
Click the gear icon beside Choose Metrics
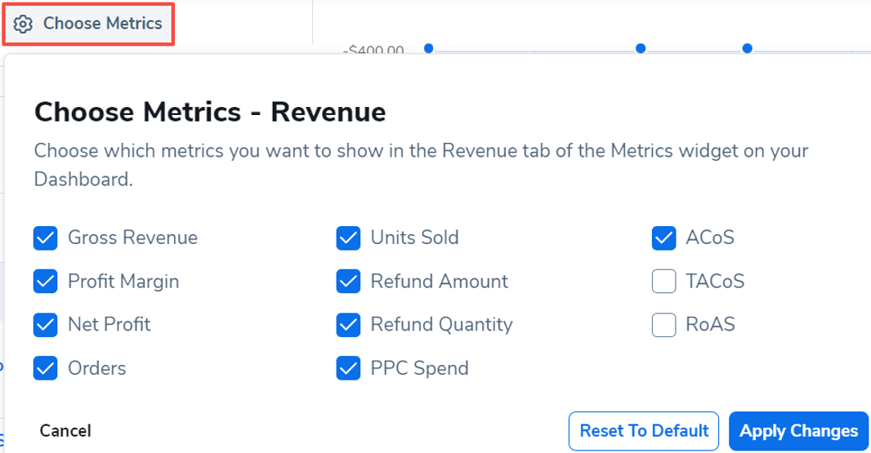pos(24,24)
